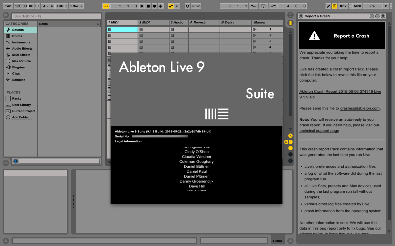Toggle the browser show/hide triangle button
The height and width of the screenshot is (246, 395).
tap(6, 15)
